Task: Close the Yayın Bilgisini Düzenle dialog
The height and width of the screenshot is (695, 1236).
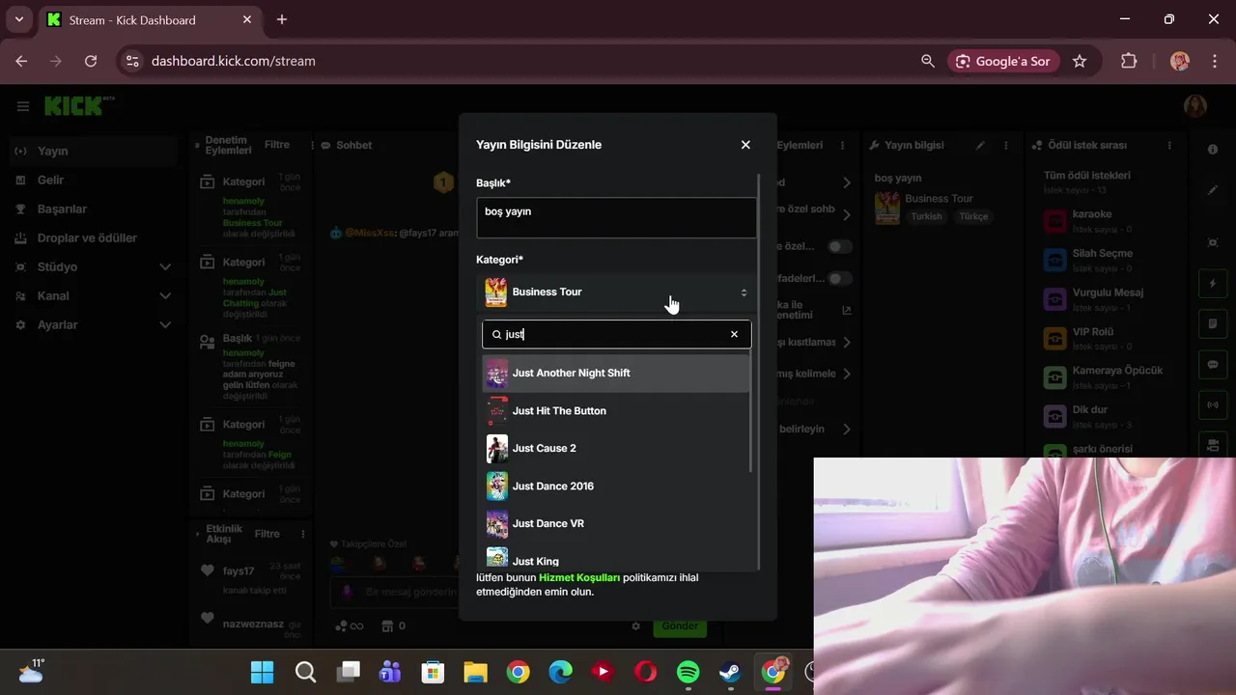Action: tap(745, 145)
